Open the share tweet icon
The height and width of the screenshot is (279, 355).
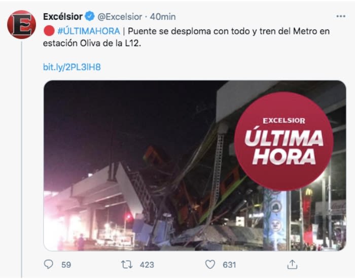[x=292, y=264]
